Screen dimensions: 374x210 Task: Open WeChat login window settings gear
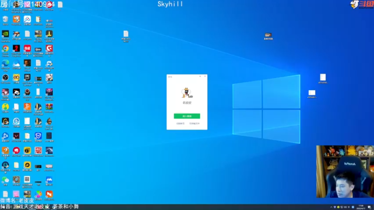click(200, 77)
